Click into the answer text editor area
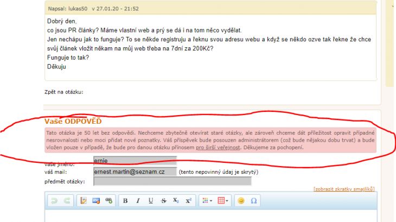Screen dimensions: 396x222 (x=211, y=216)
